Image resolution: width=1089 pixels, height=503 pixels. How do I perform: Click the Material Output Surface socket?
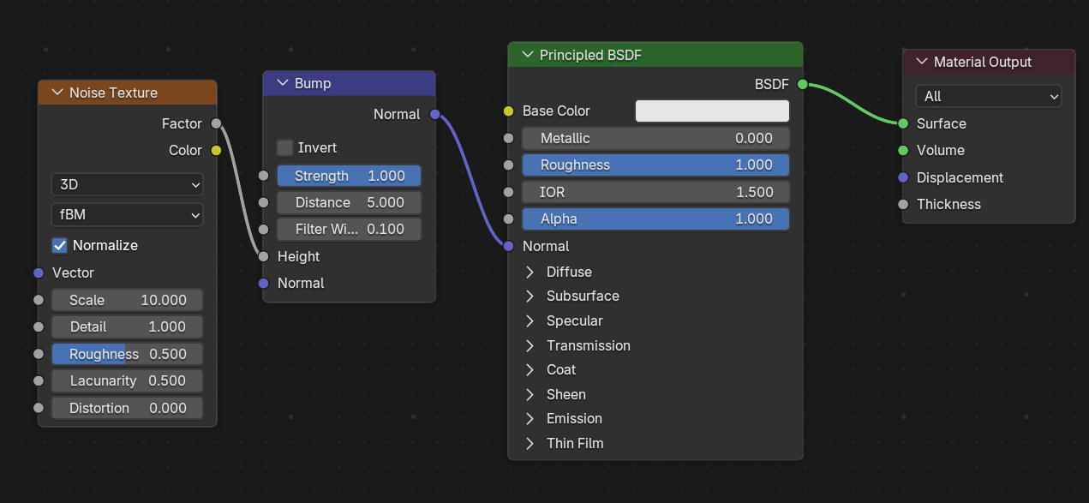point(903,123)
